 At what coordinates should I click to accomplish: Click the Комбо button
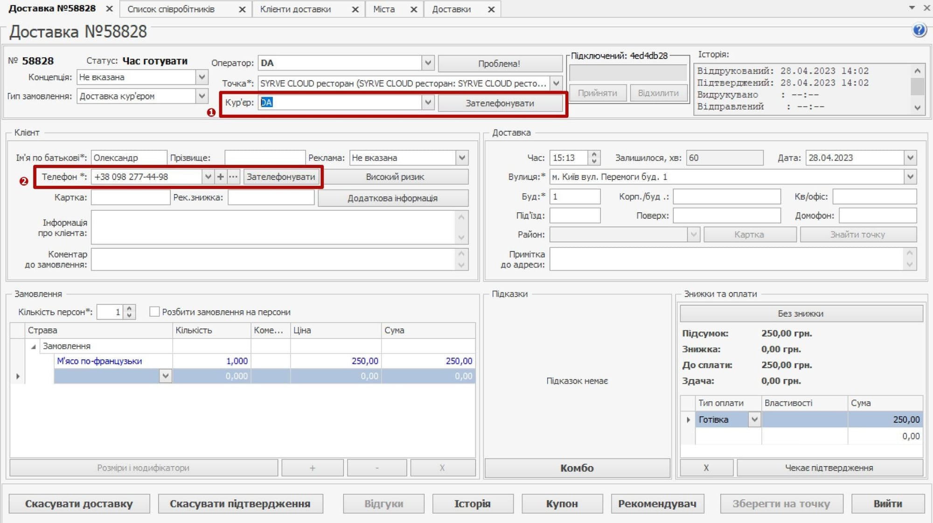point(577,468)
